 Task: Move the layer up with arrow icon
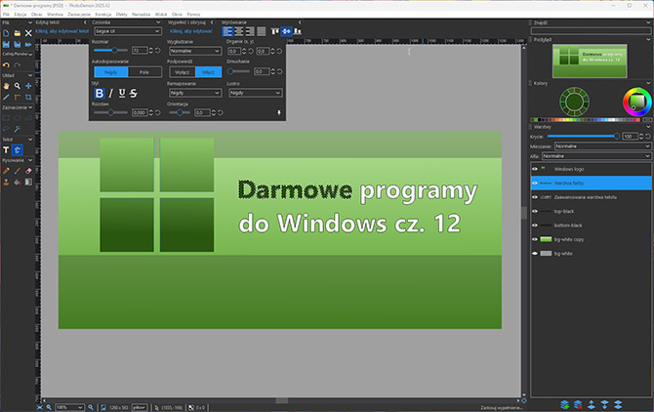[x=592, y=404]
